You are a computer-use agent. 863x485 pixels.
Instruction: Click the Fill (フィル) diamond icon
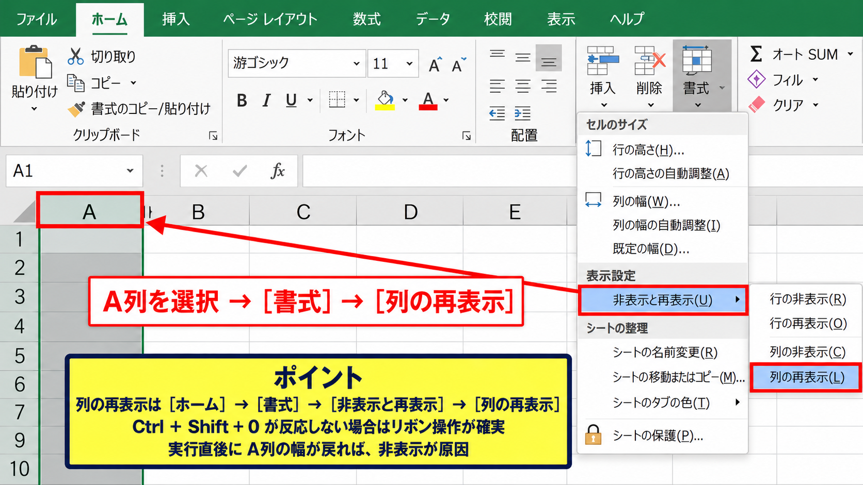757,79
